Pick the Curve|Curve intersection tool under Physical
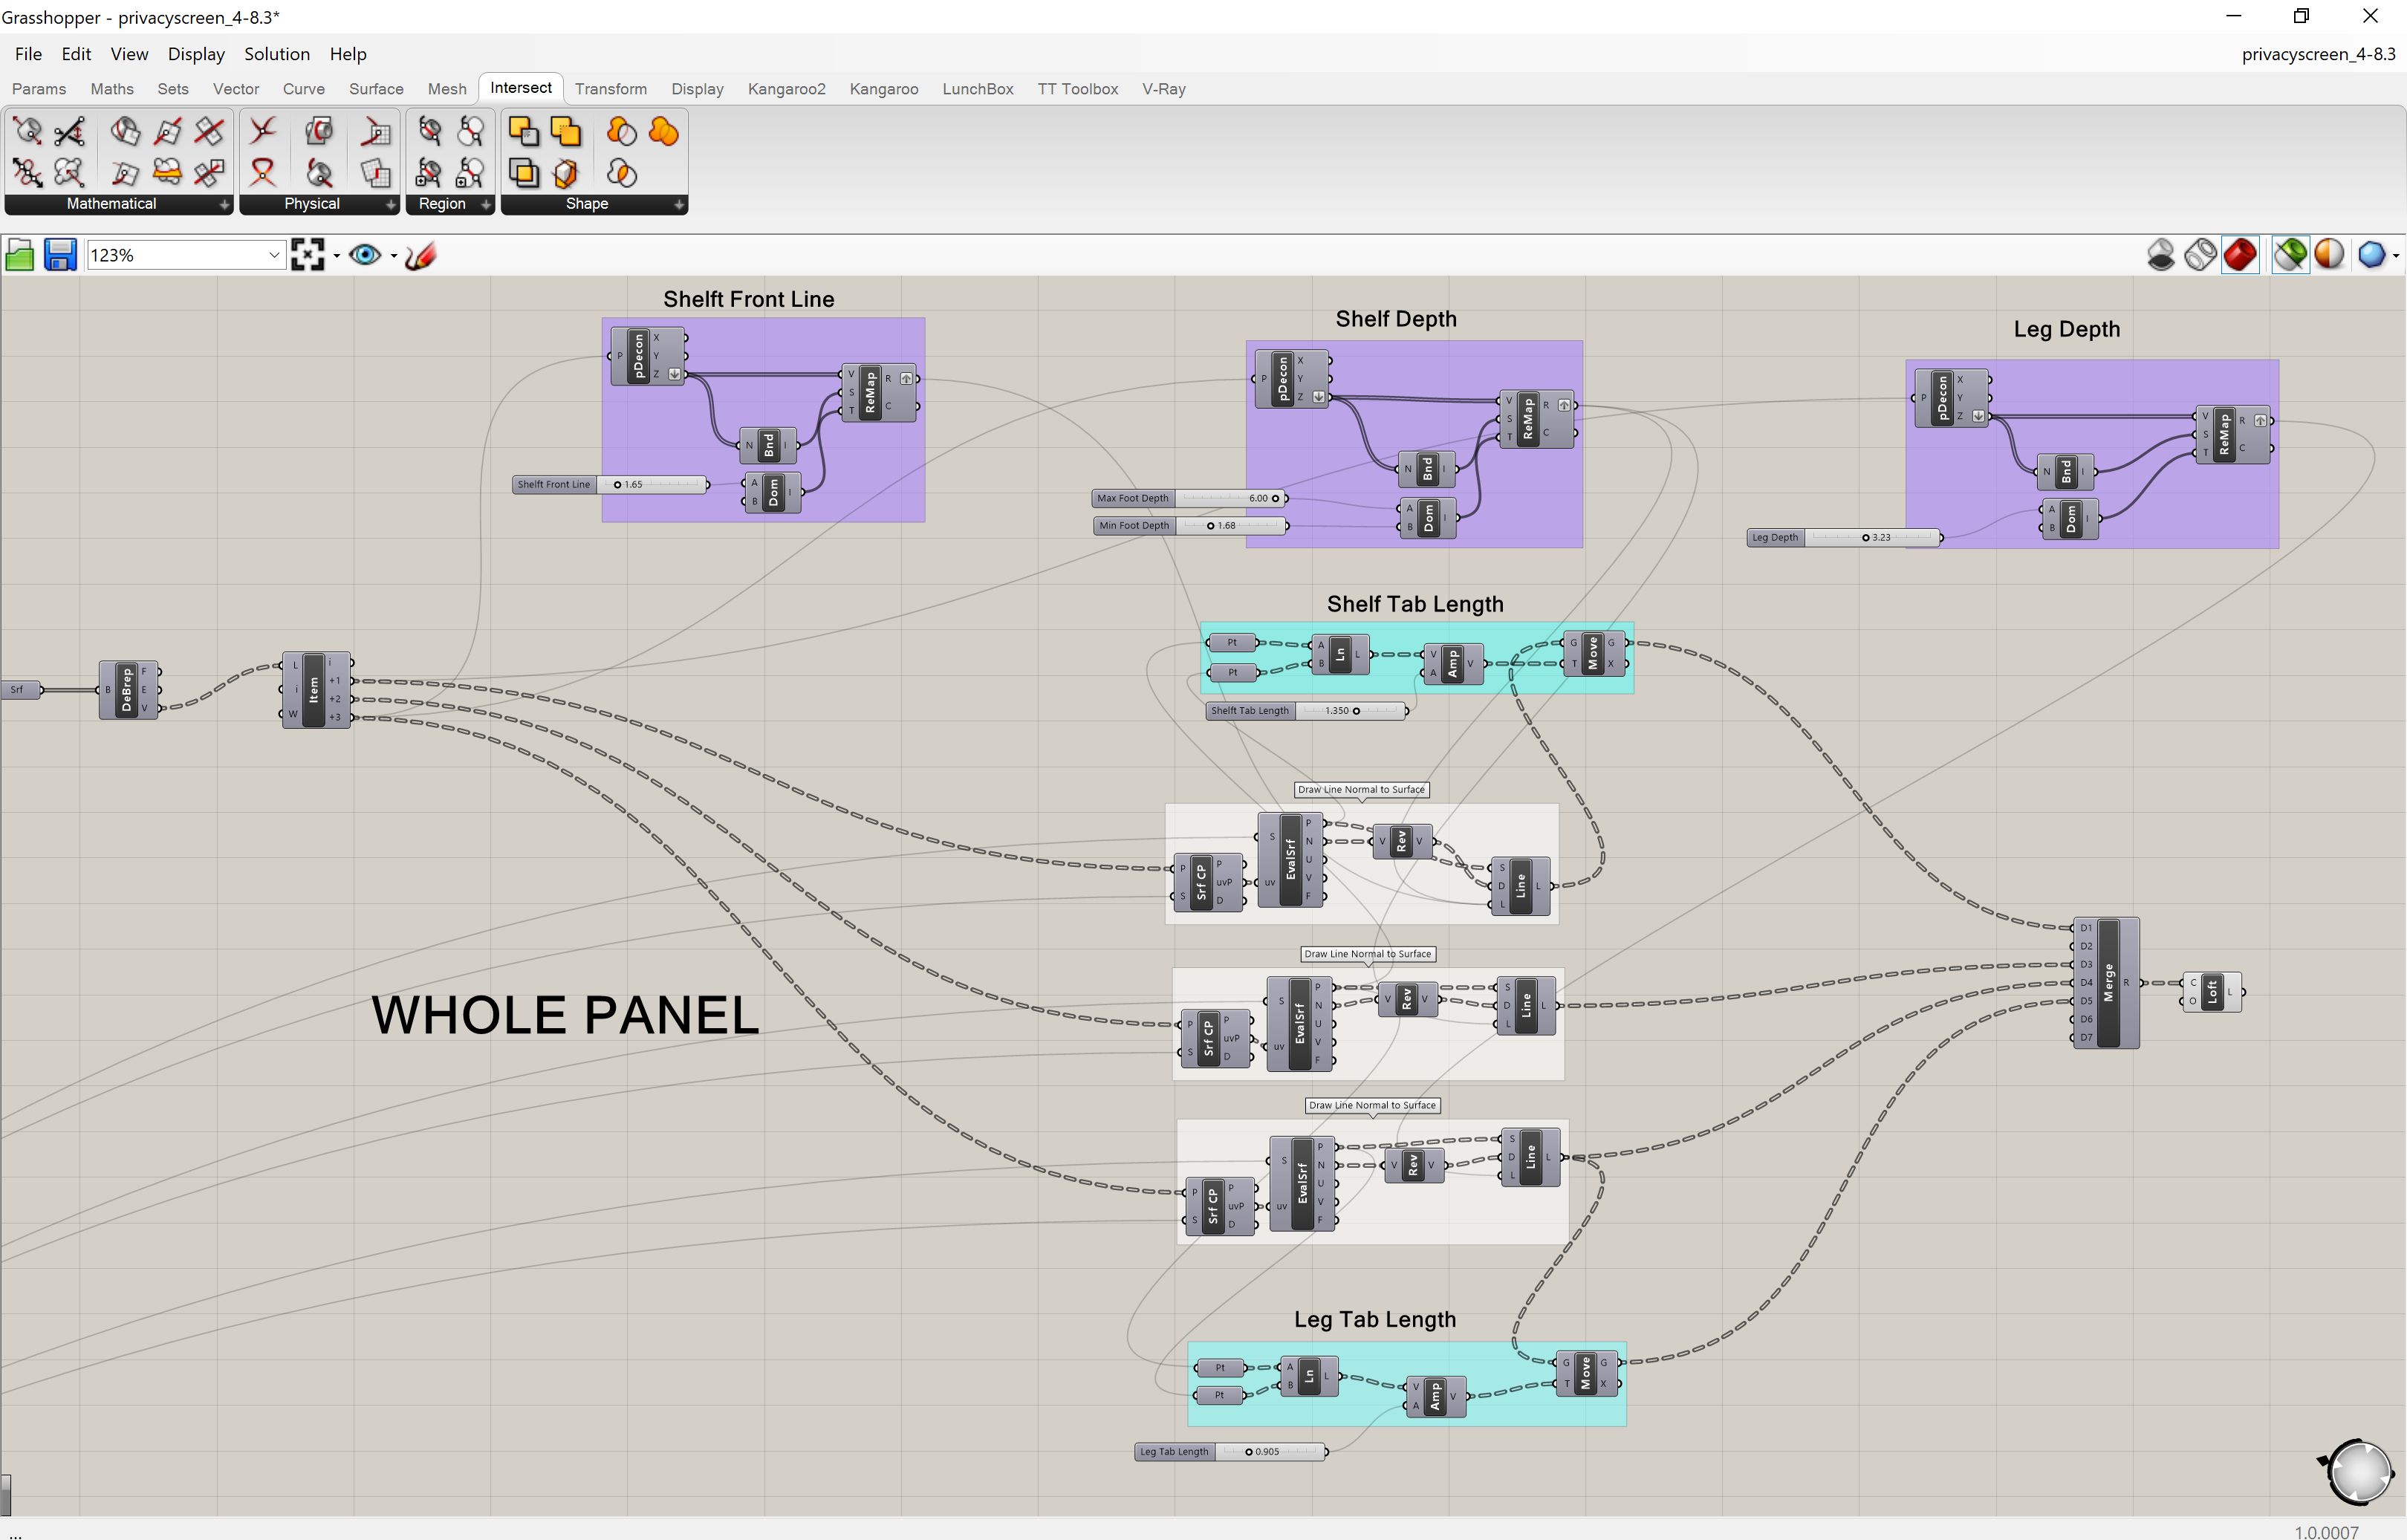This screenshot has width=2407, height=1540. click(x=263, y=131)
